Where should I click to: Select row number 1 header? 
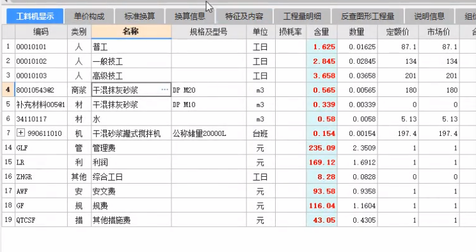[x=8, y=47]
